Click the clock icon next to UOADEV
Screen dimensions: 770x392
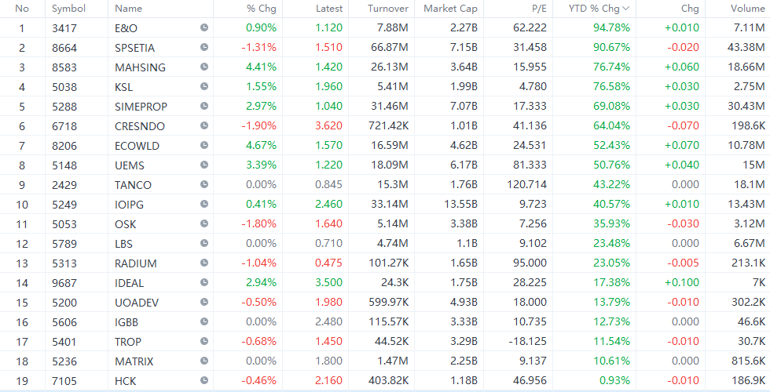tap(204, 303)
